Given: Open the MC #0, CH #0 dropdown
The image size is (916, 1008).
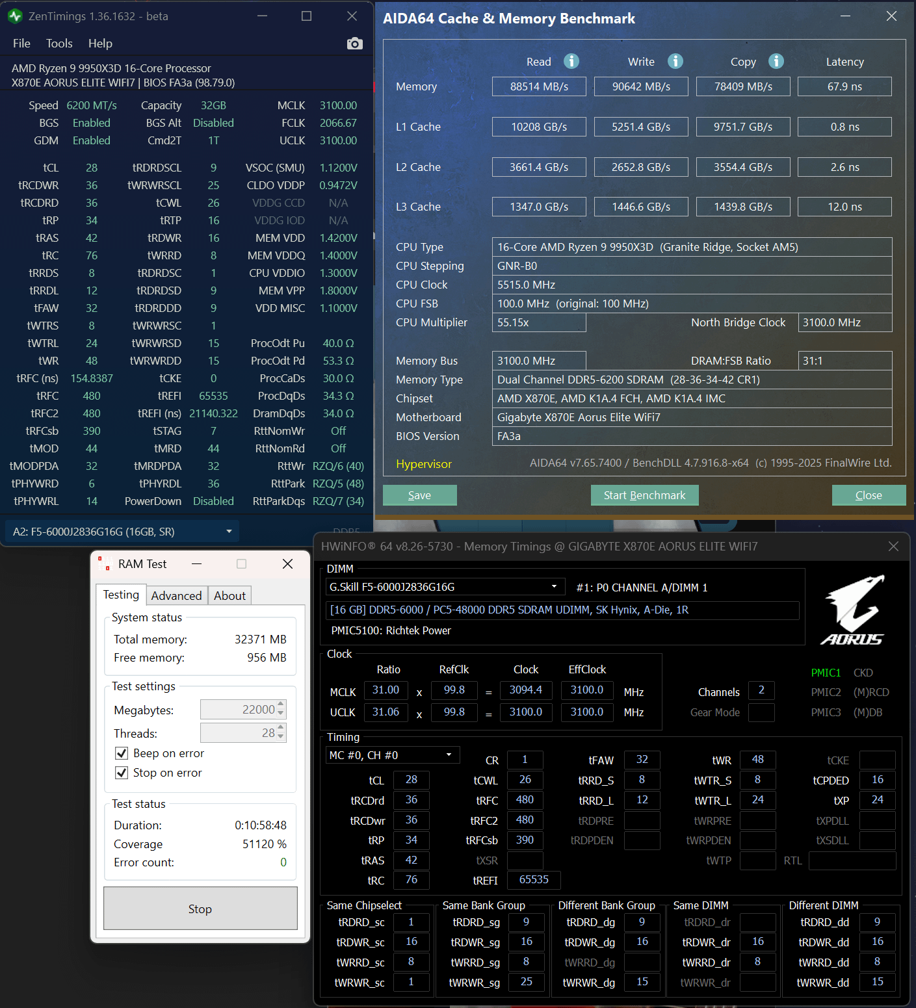Looking at the screenshot, I should click(393, 755).
